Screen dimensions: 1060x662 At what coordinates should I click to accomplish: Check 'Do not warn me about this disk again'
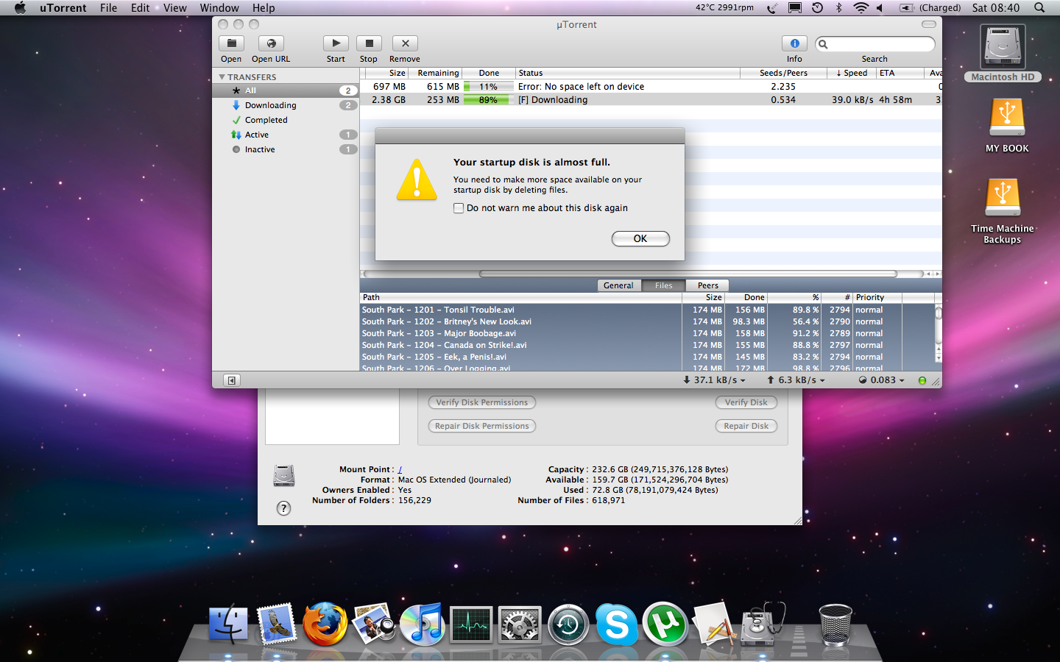(x=459, y=208)
